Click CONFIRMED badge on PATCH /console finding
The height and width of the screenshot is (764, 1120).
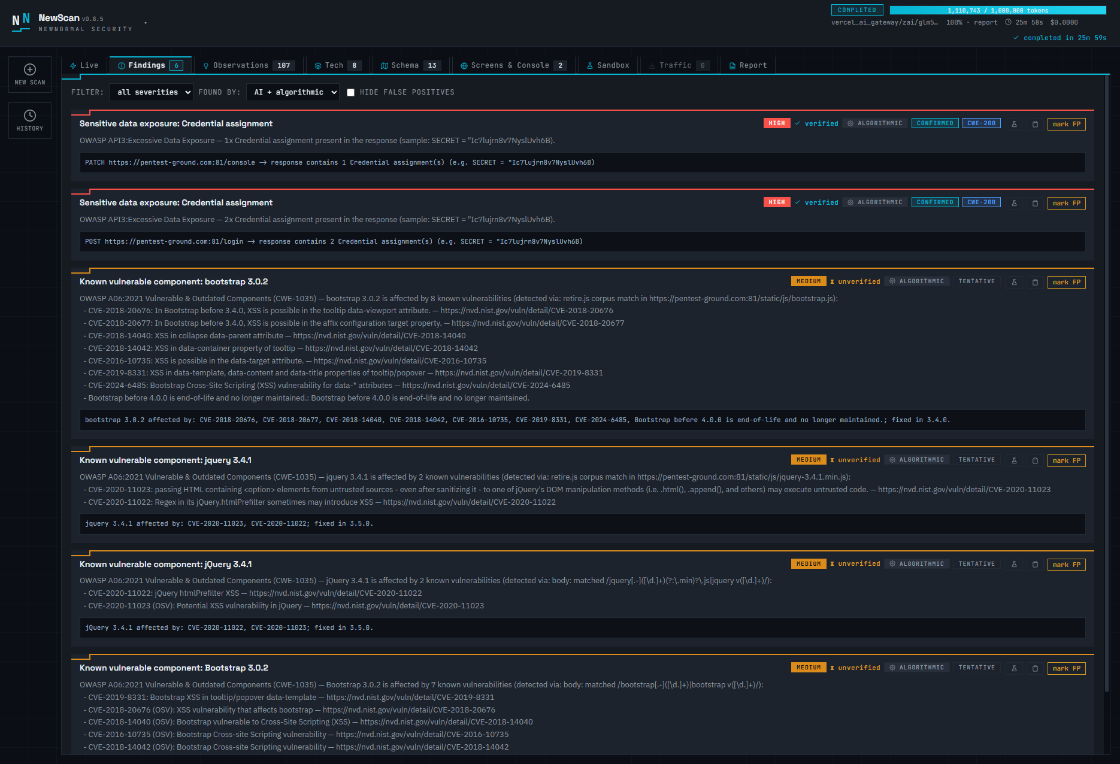(x=935, y=123)
